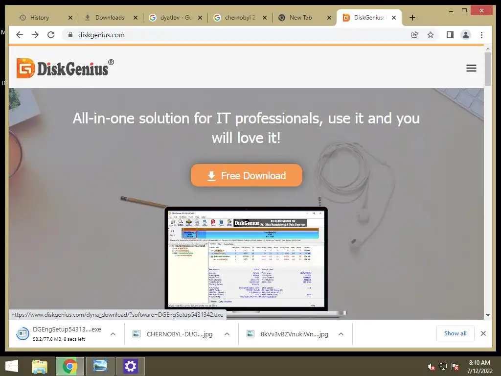Viewport: 501px width, 376px height.
Task: Close the downloads bar
Action: (x=483, y=333)
